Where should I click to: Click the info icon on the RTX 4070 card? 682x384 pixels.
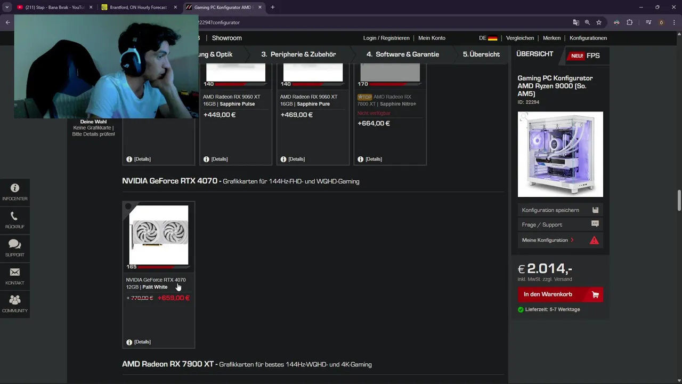pyautogui.click(x=129, y=342)
